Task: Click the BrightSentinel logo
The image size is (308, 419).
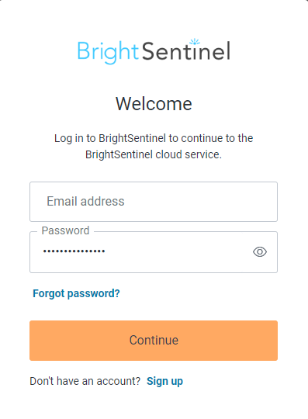Action: click(x=154, y=51)
